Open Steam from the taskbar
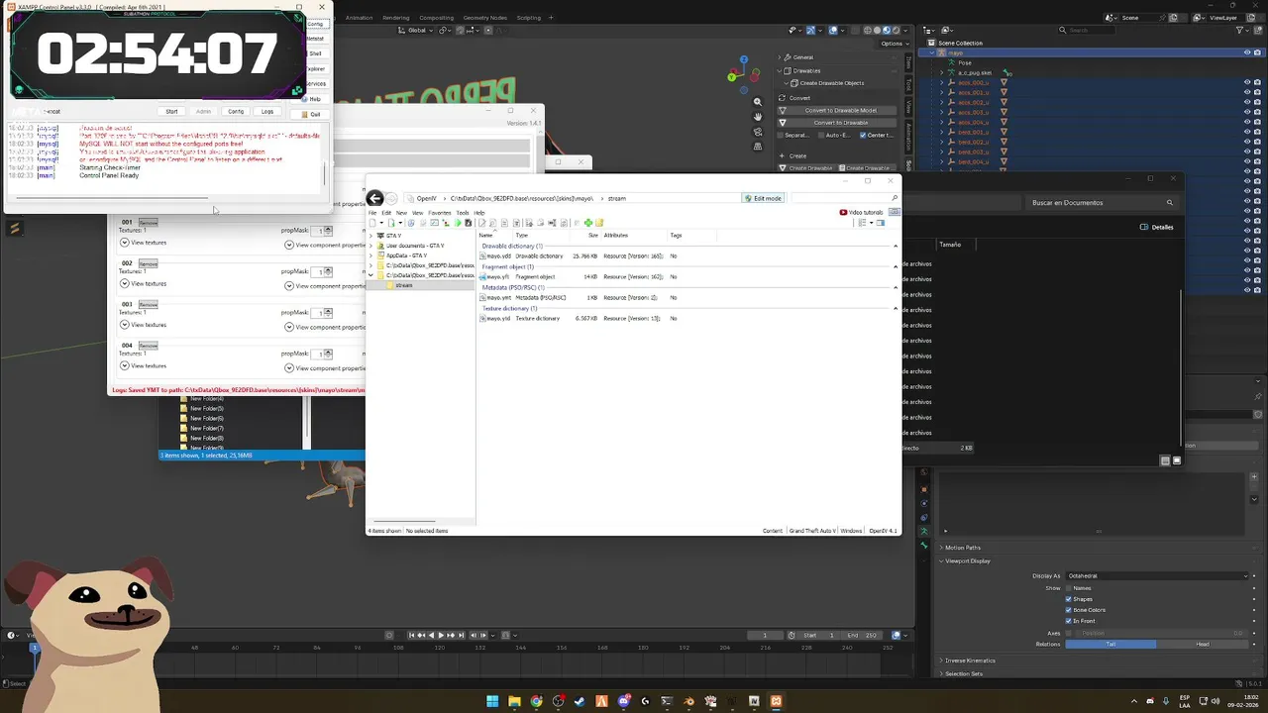The width and height of the screenshot is (1268, 713). 580,701
